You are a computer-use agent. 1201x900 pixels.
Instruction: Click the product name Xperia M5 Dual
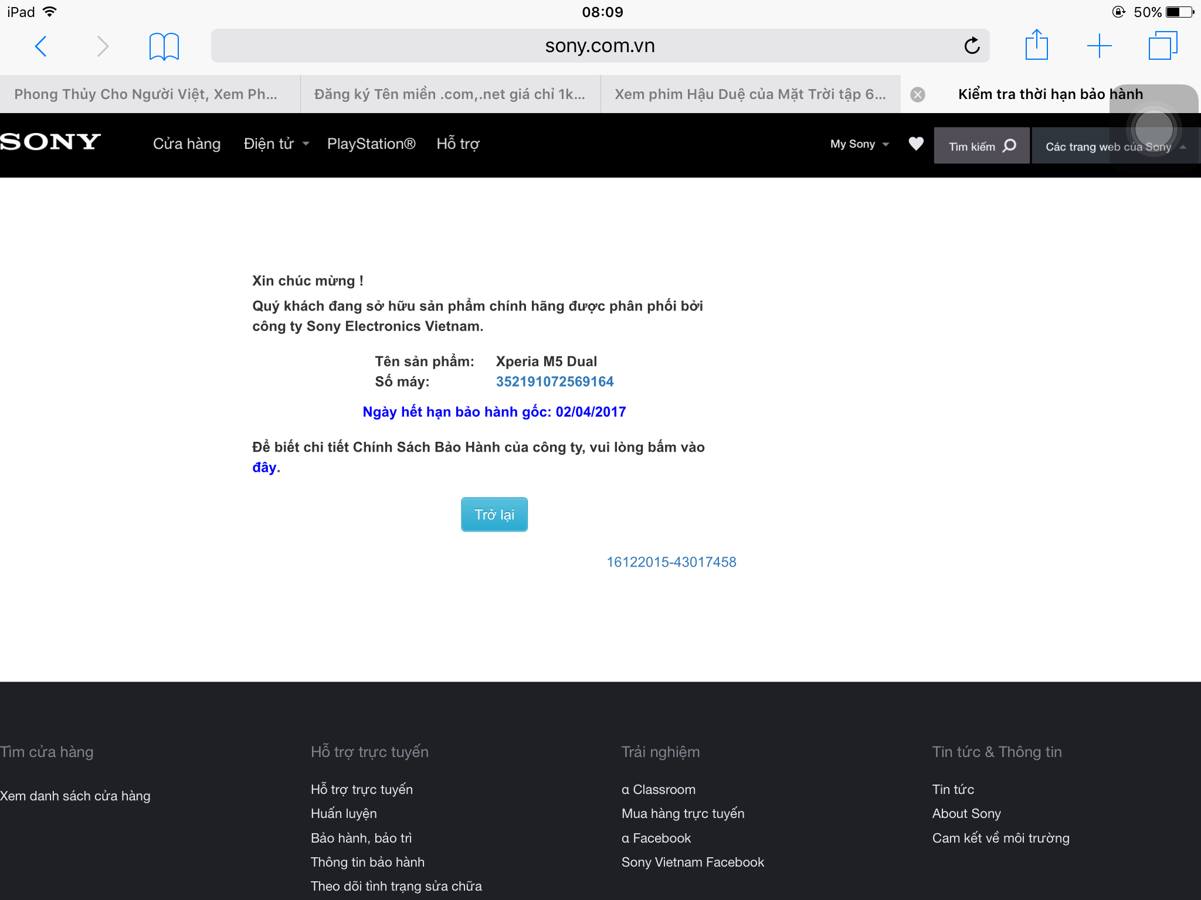[x=547, y=362]
